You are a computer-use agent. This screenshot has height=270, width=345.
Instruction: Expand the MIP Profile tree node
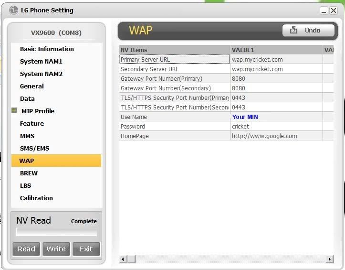(x=14, y=110)
